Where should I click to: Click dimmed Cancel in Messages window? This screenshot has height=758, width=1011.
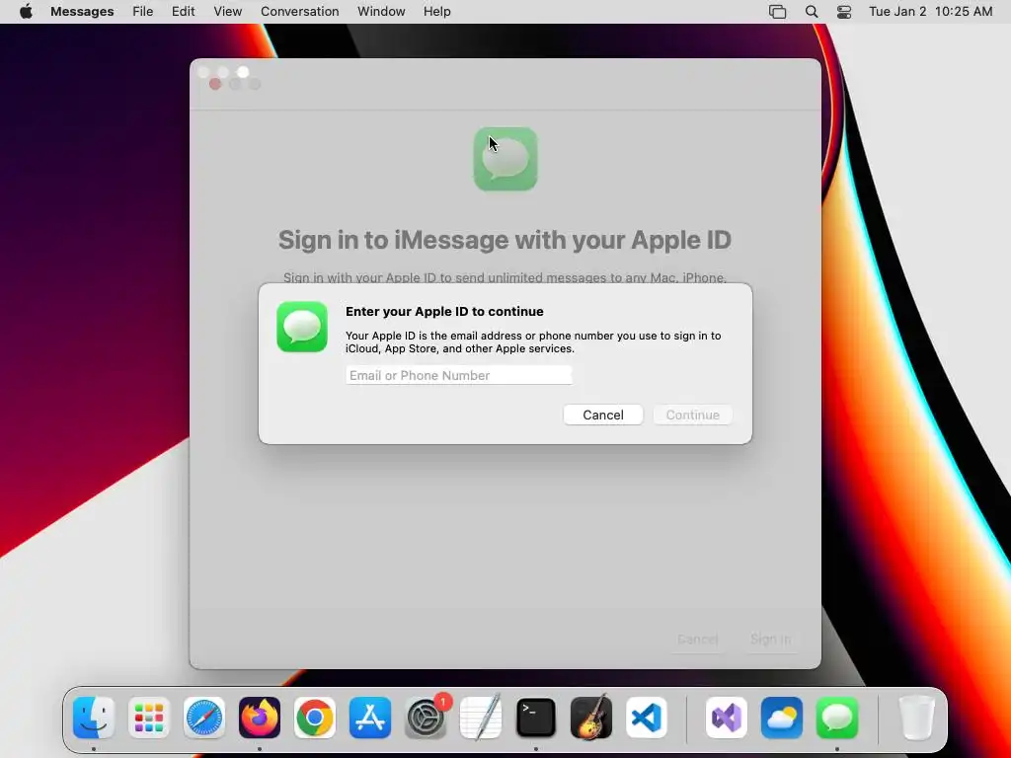[x=698, y=640]
